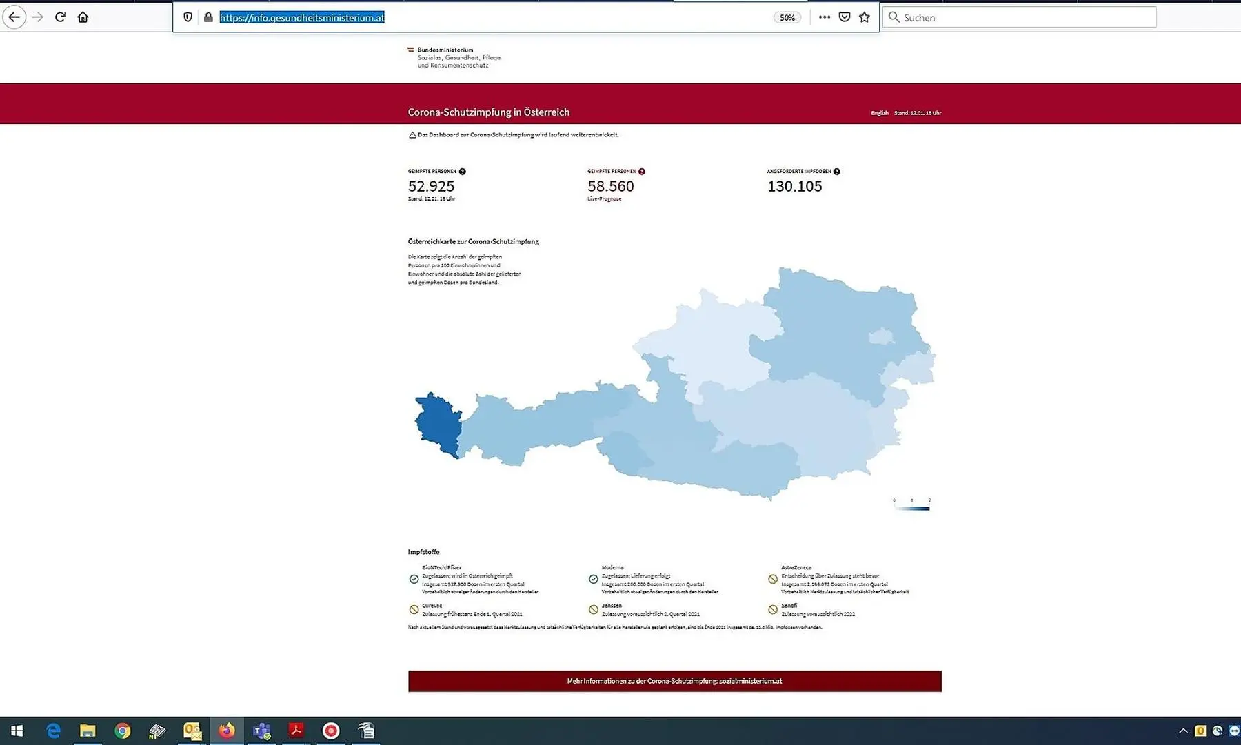Go back using the browser back button
The image size is (1241, 745).
point(14,17)
